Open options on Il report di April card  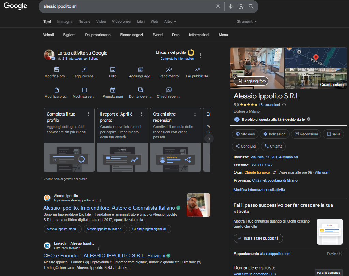tap(142, 114)
